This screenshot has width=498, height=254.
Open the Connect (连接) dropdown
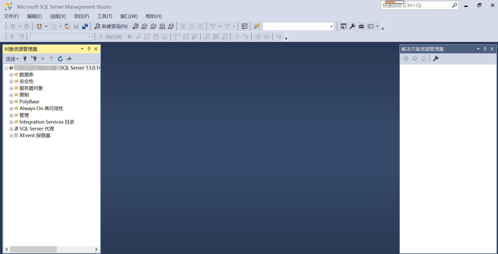(x=12, y=59)
